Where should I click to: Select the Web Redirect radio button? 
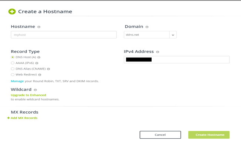(x=13, y=74)
